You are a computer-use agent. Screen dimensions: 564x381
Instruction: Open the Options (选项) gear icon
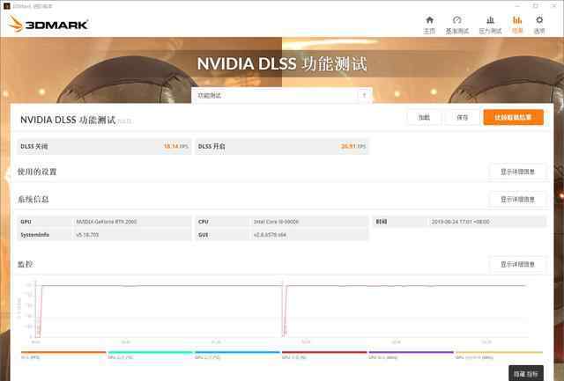coord(538,25)
